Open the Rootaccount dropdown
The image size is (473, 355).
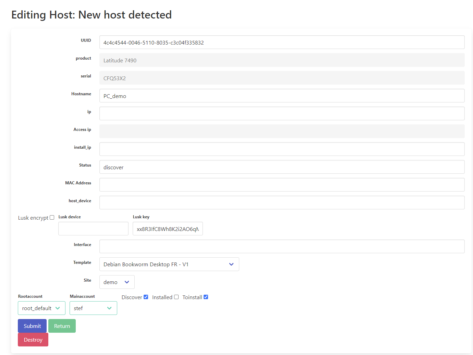[41, 308]
